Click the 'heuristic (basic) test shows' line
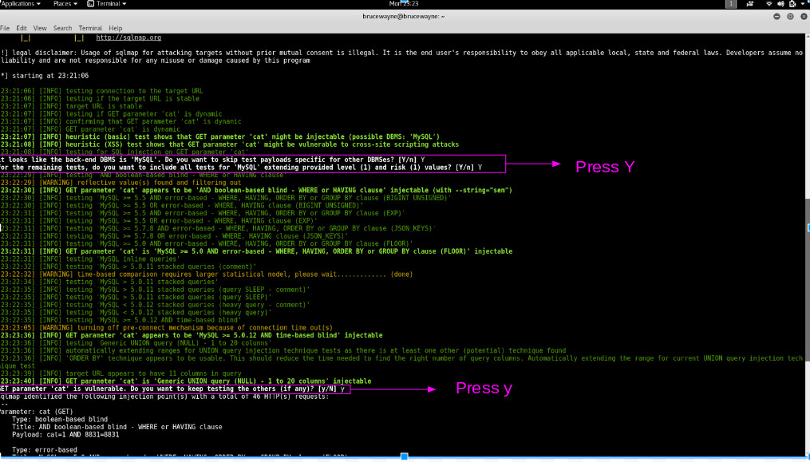Screen dimensions: 810x462 point(220,137)
